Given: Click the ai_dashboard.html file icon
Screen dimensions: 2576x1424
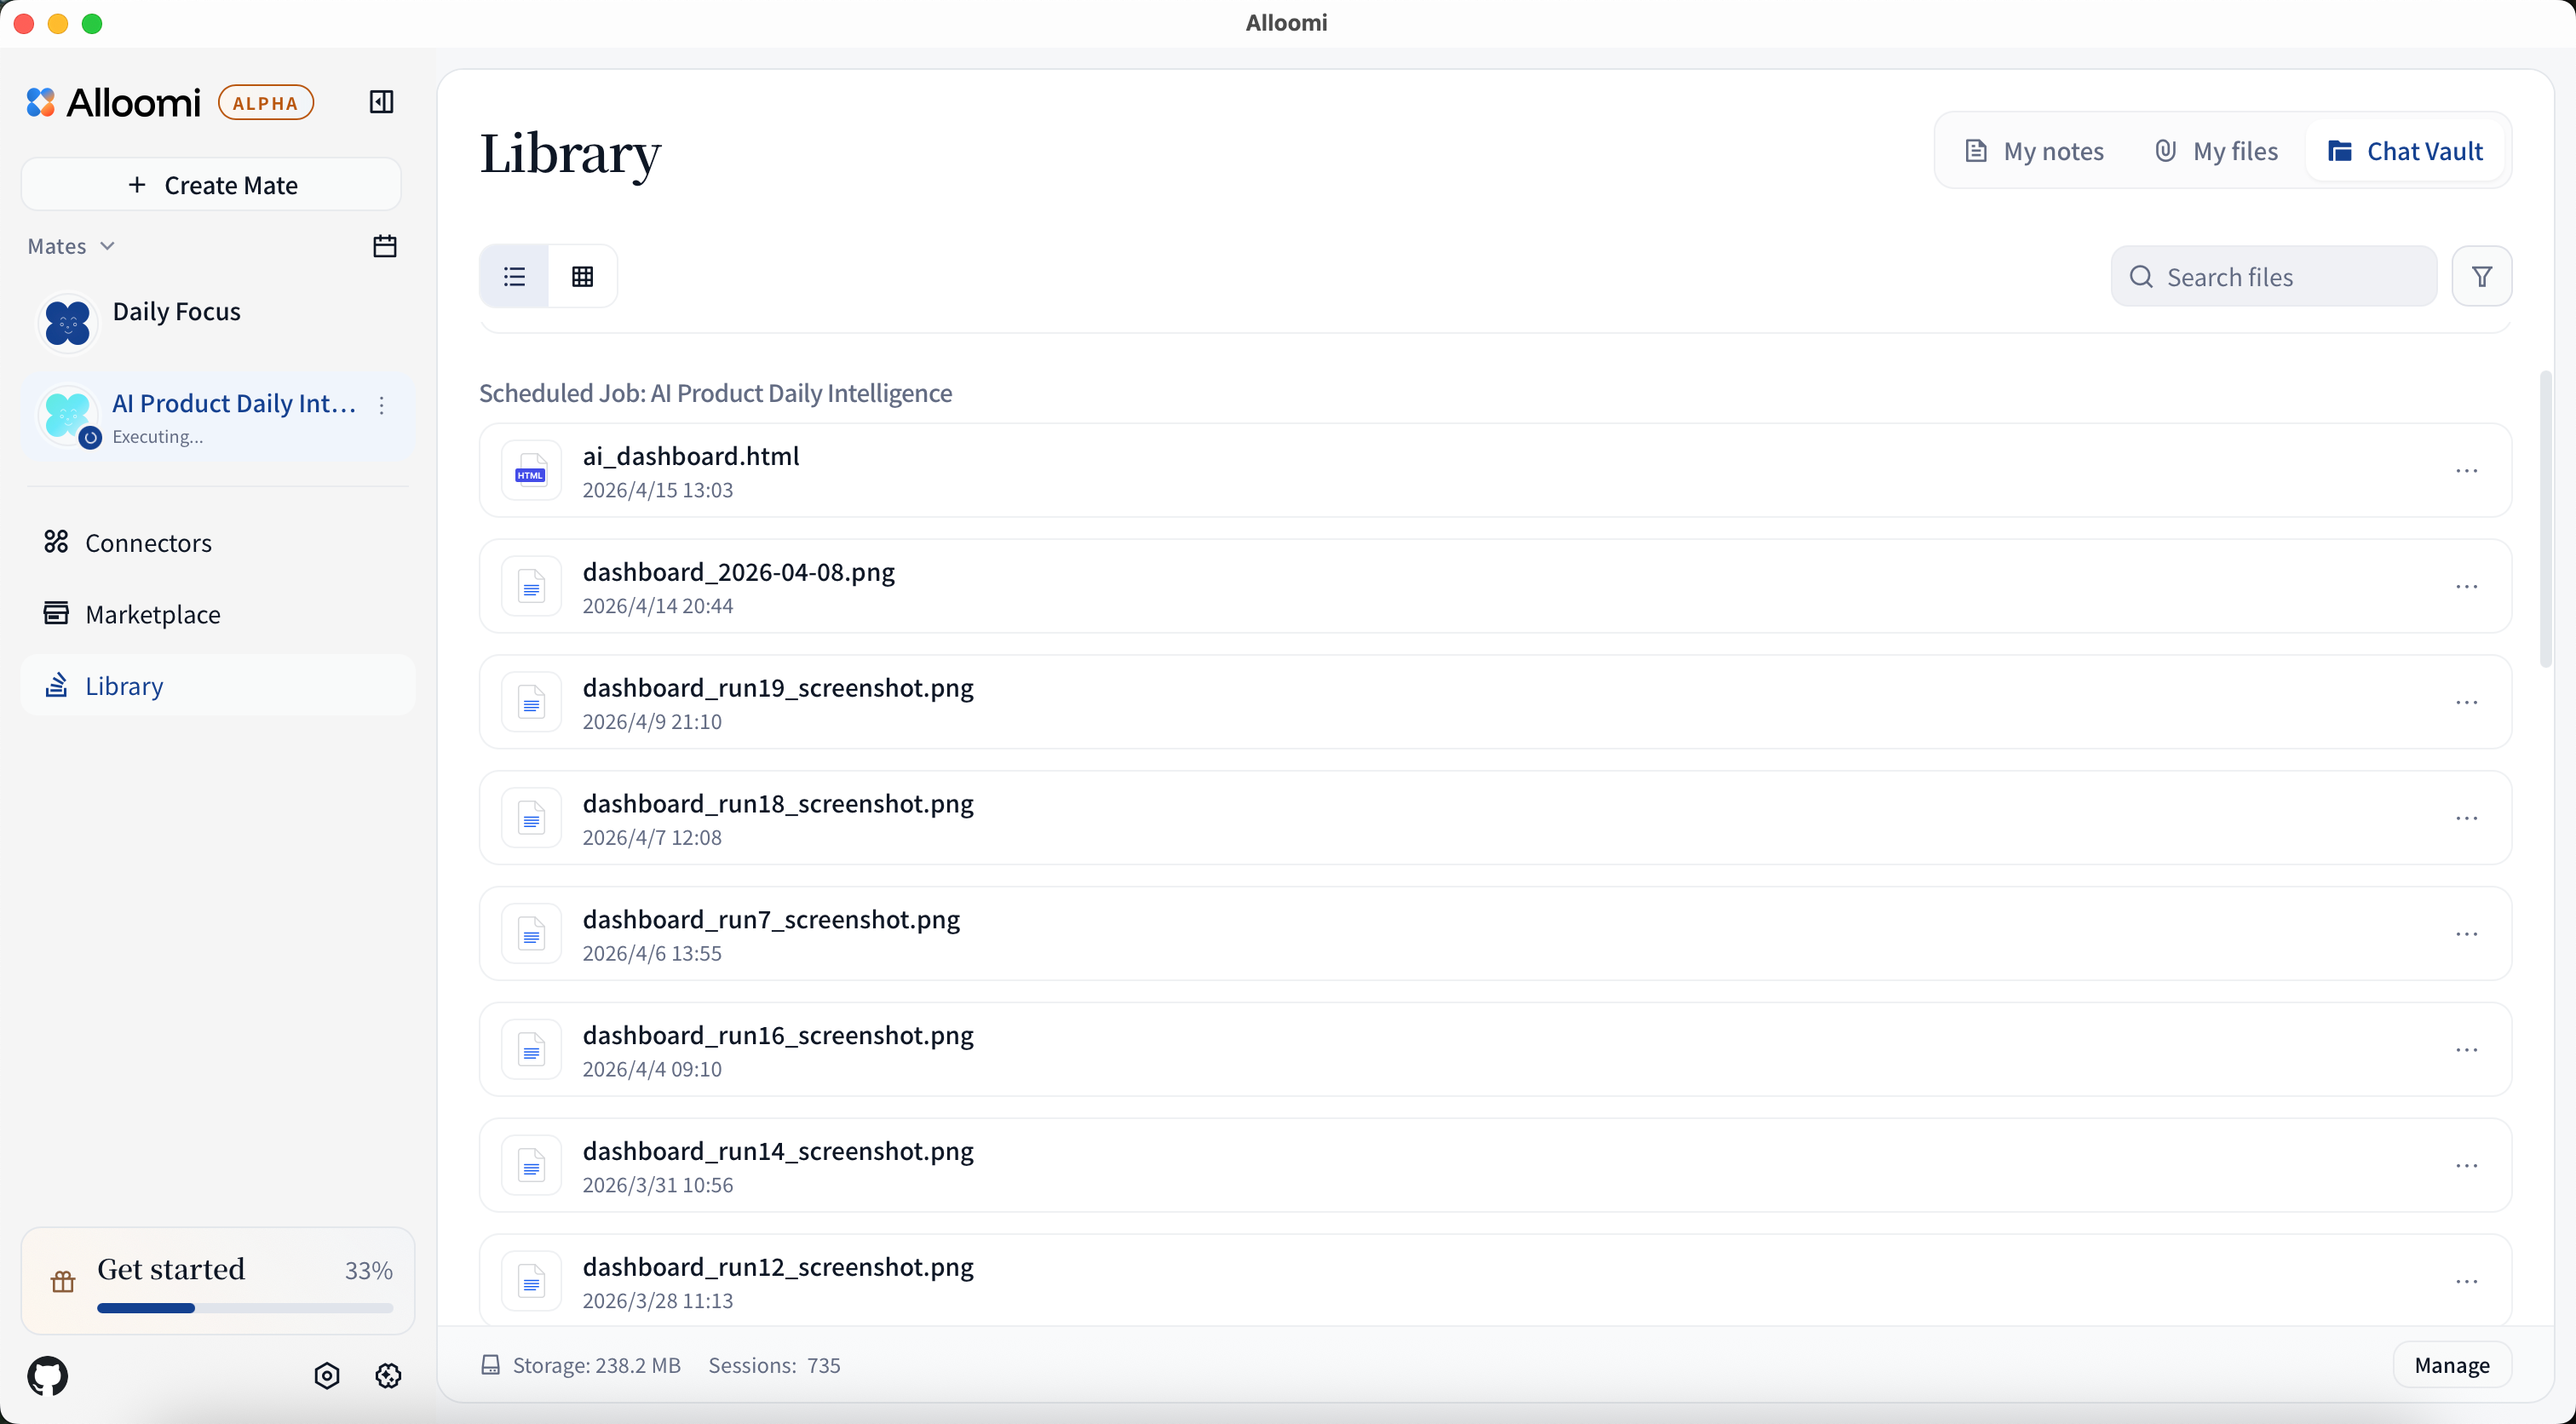Looking at the screenshot, I should tap(531, 471).
